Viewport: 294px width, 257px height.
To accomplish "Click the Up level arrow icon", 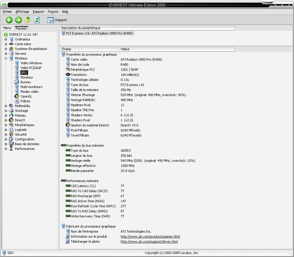I will (x=28, y=20).
